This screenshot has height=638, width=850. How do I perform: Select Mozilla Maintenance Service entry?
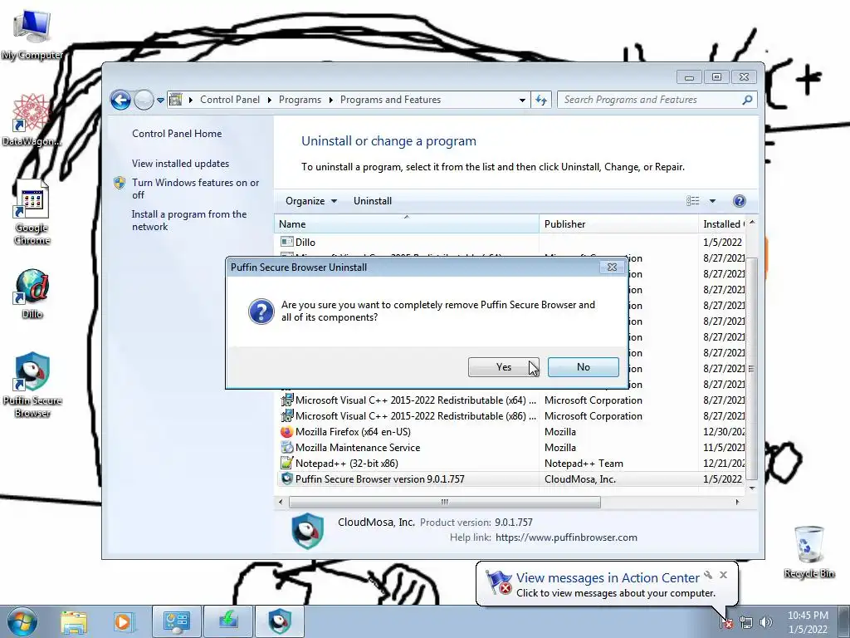[512, 448]
